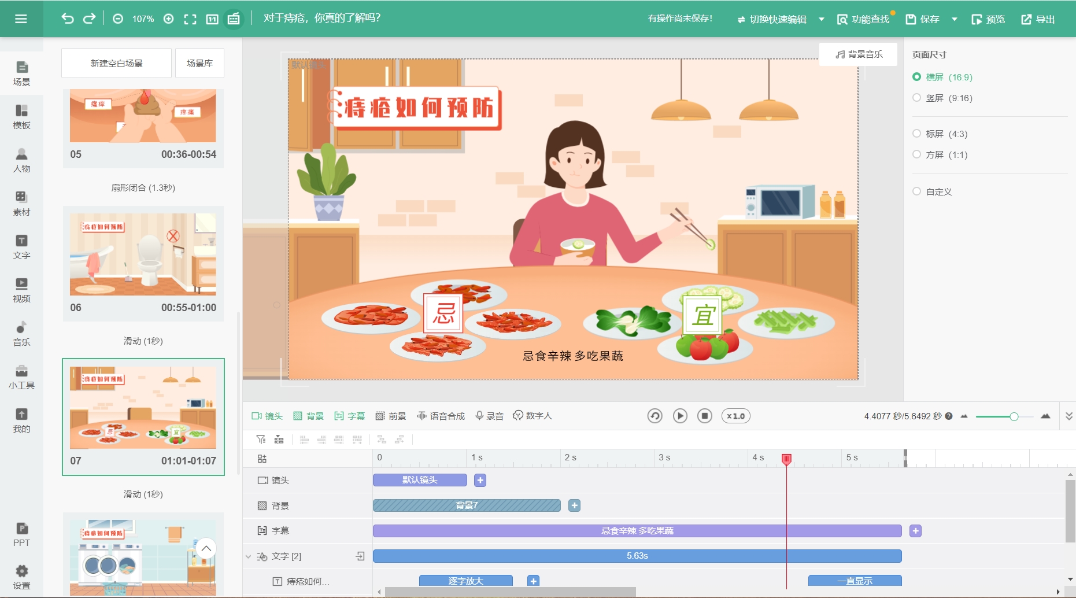This screenshot has height=598, width=1076.
Task: Stop timeline playback
Action: click(x=705, y=416)
